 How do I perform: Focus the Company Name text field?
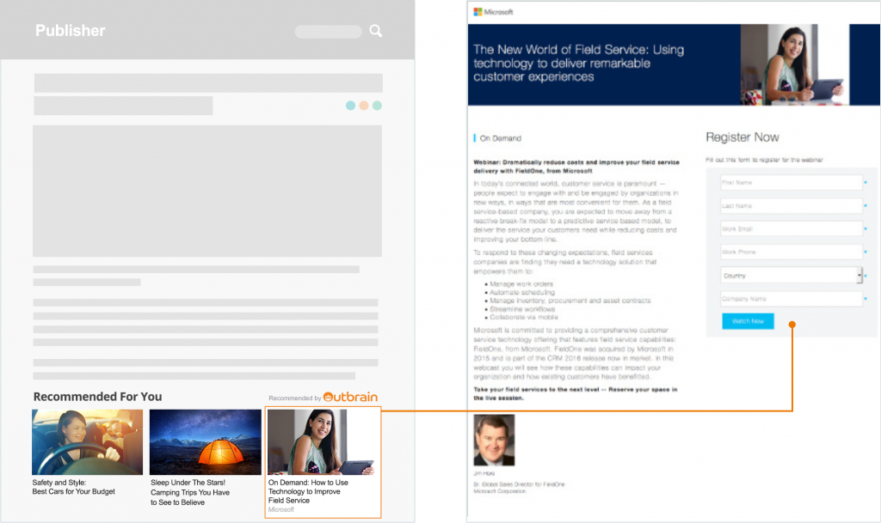coord(791,299)
